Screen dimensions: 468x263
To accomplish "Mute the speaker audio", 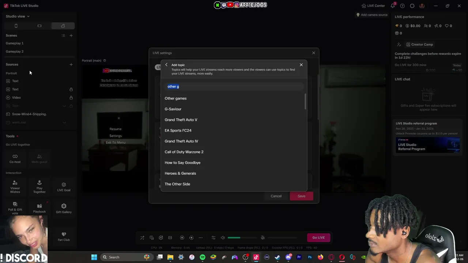I will coord(223,238).
